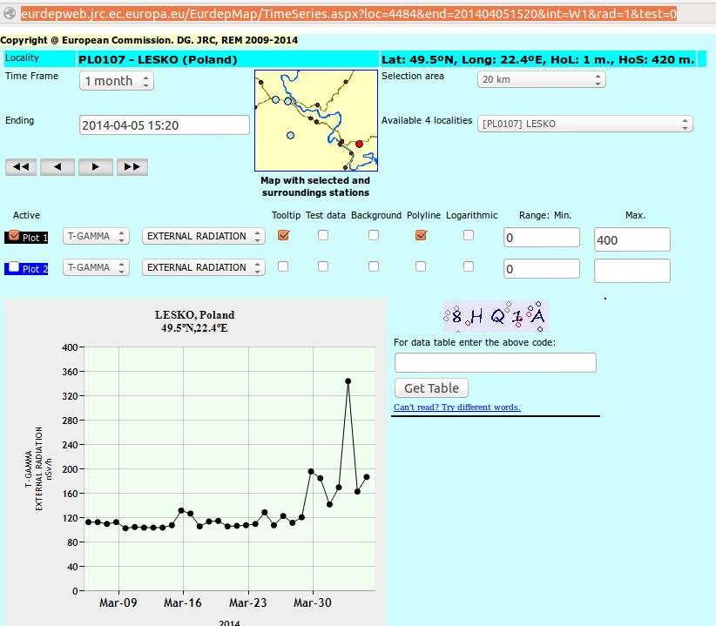716x626 pixels.
Task: Click the globe icon in the address bar
Action: click(x=10, y=14)
